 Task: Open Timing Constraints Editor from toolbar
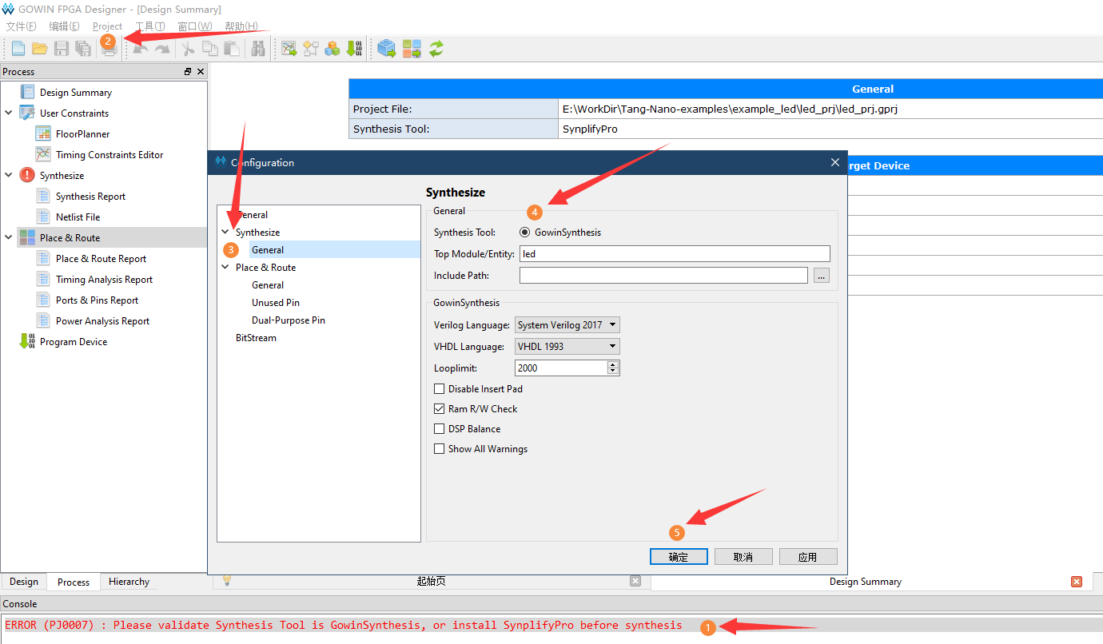(289, 49)
